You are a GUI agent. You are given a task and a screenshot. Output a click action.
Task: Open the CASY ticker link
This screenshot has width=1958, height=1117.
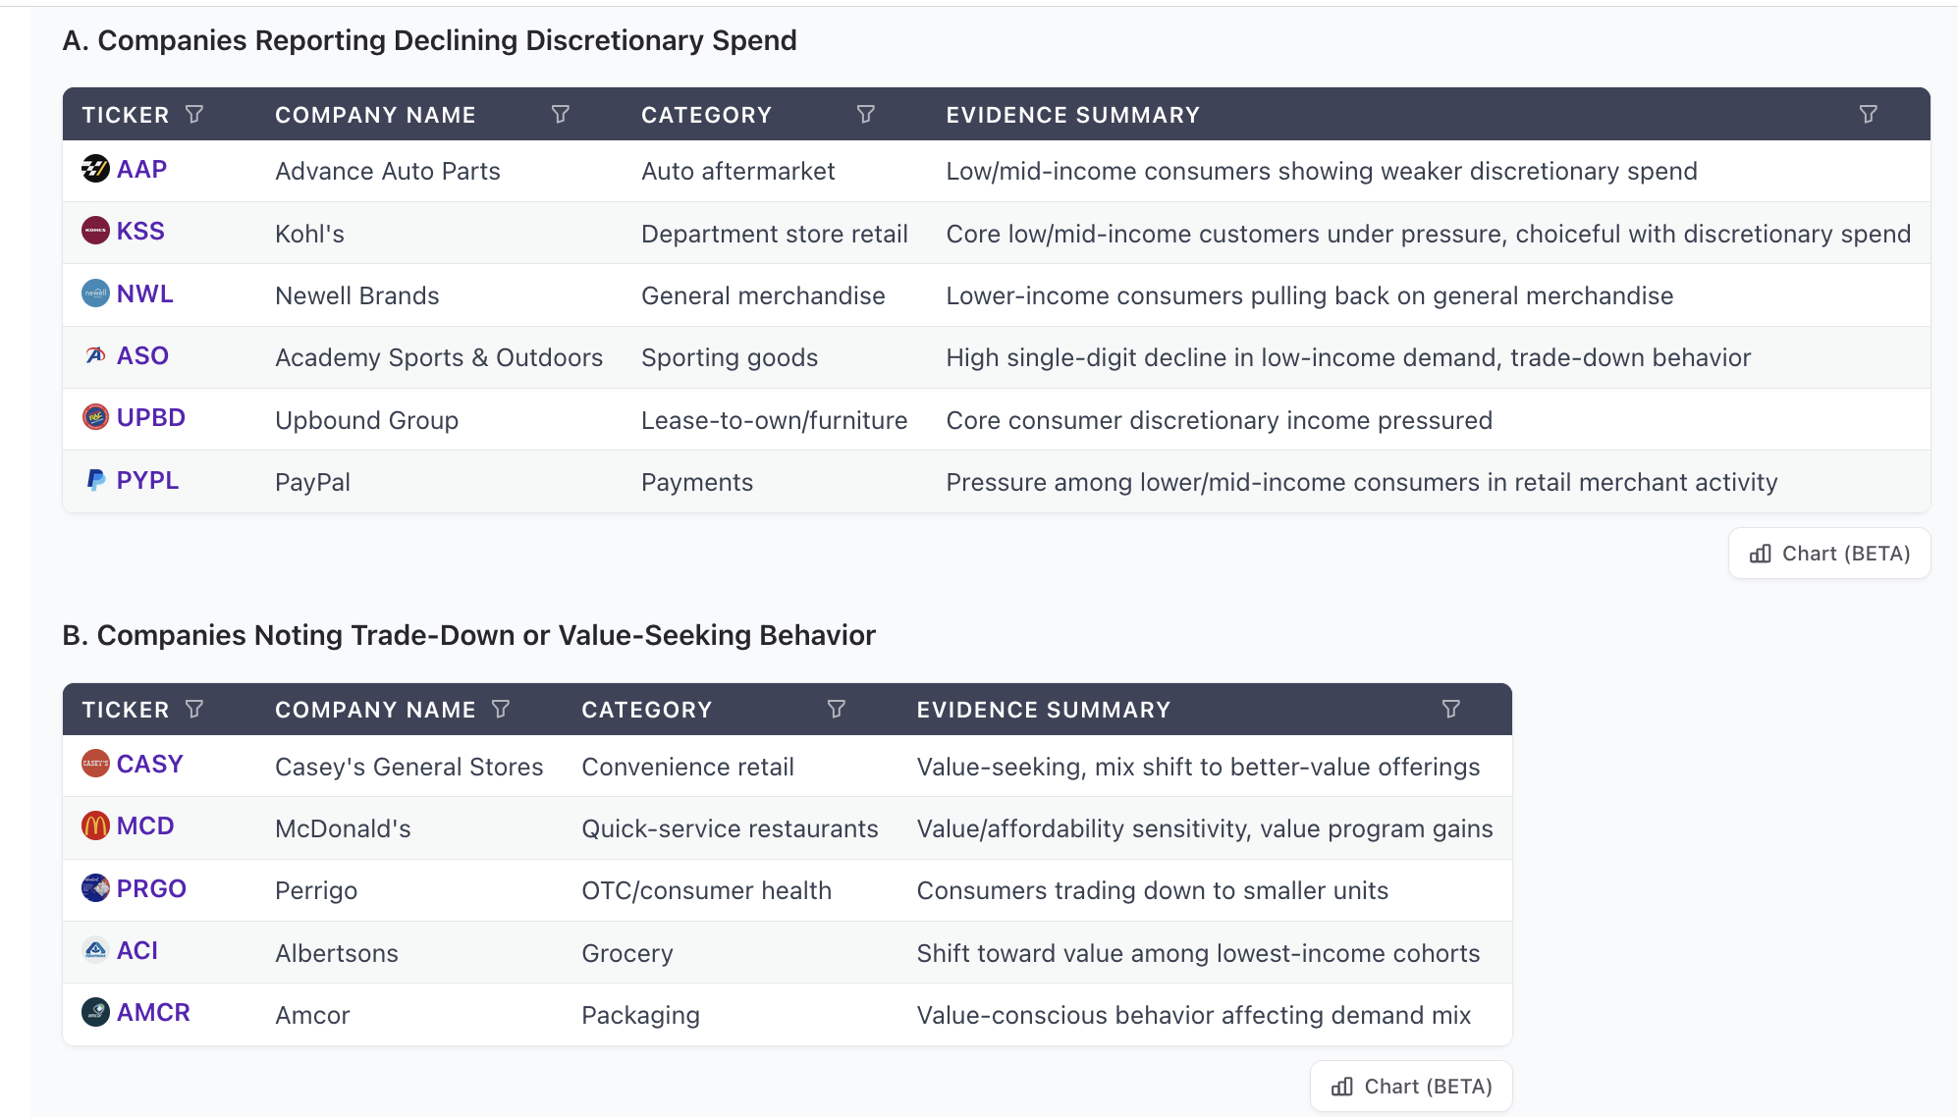(149, 765)
